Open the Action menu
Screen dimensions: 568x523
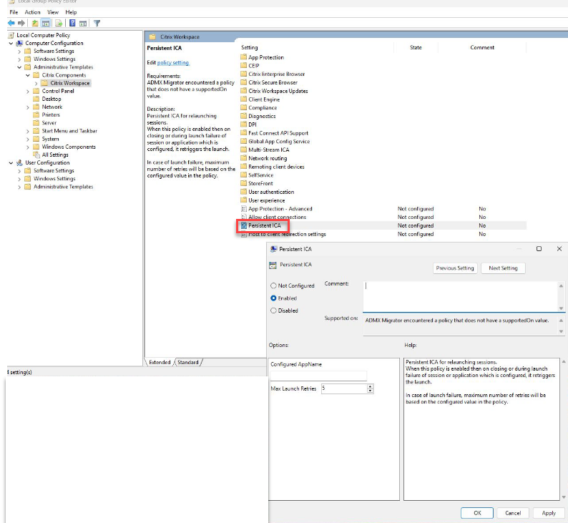pos(33,12)
